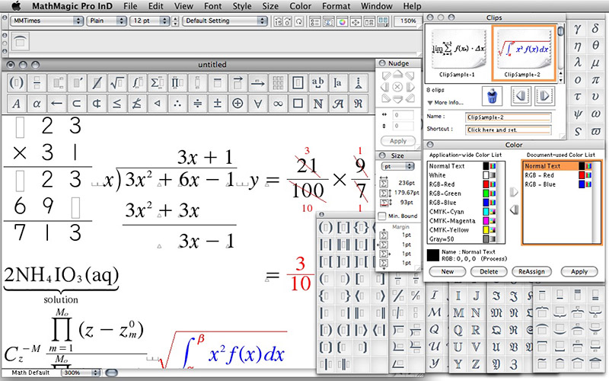Open the subset symbol palette
This screenshot has height=381, width=609.
(x=77, y=104)
